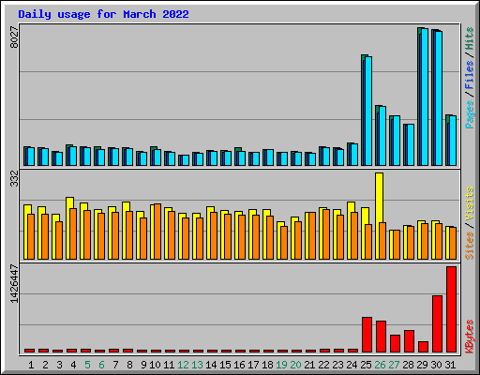This screenshot has width=480, height=375.
Task: Click green weekend day 19 label
Action: (x=281, y=365)
